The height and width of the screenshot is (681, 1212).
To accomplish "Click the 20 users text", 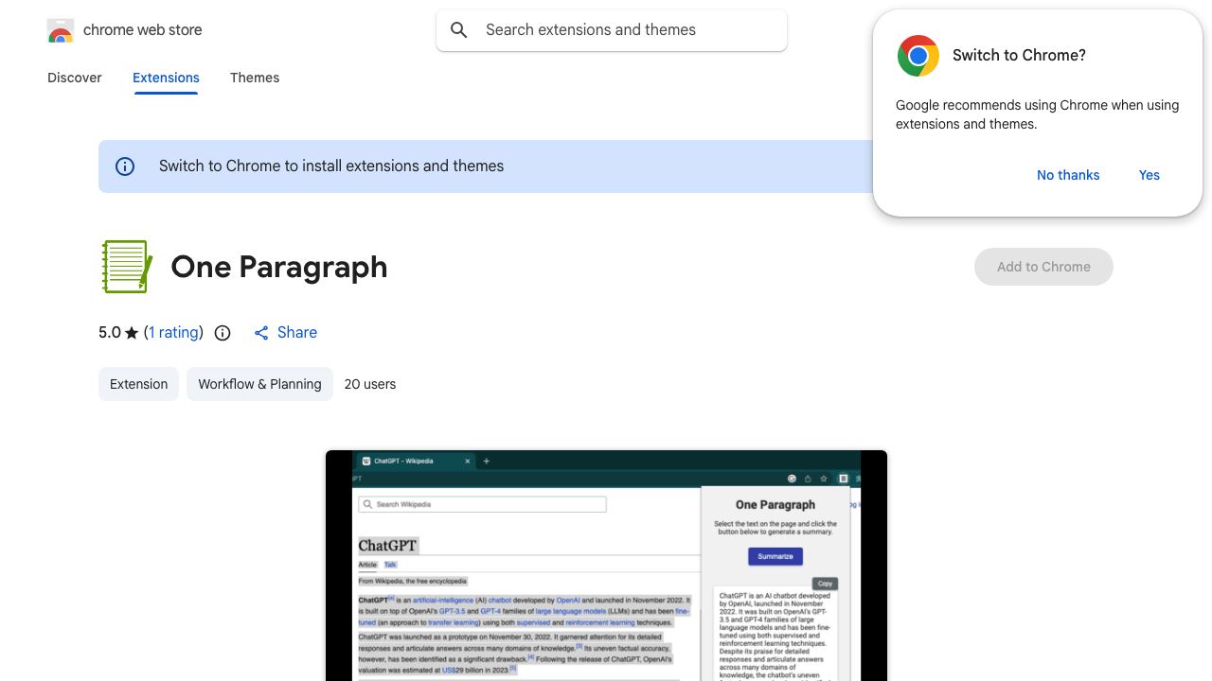I will (370, 384).
